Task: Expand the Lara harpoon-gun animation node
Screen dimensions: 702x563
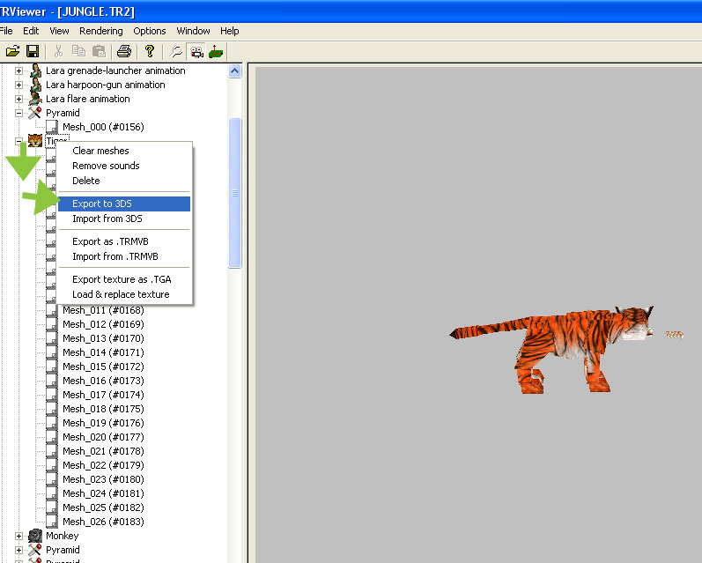Action: click(18, 85)
